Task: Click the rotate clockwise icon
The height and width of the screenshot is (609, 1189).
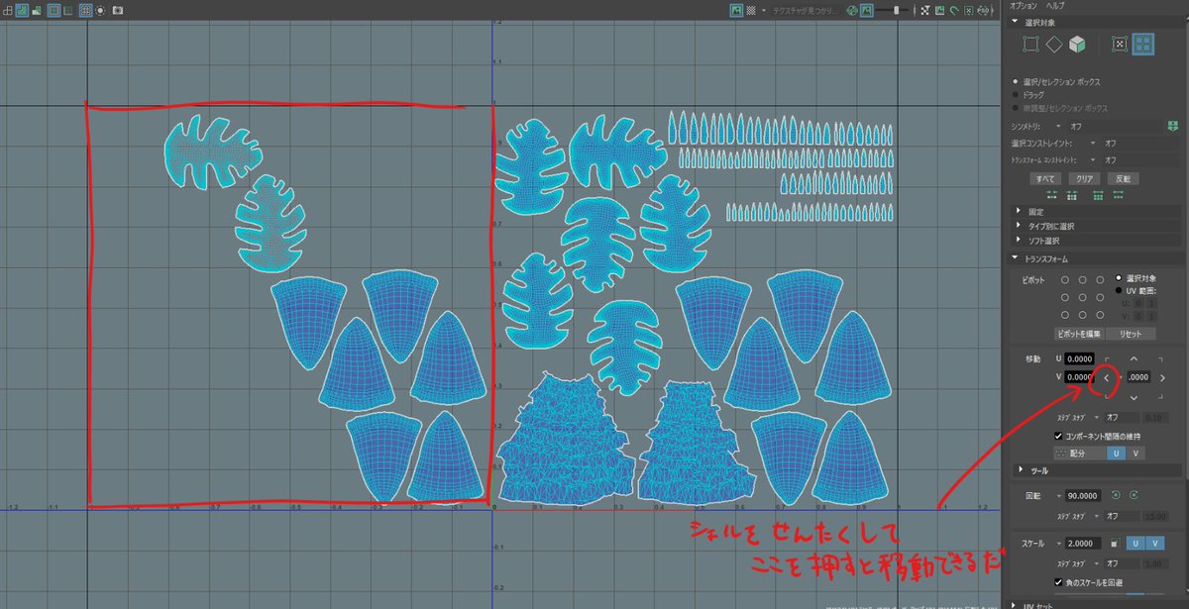Action: (x=1134, y=495)
